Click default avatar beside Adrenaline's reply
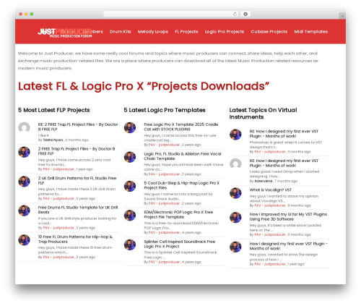 click(x=235, y=164)
